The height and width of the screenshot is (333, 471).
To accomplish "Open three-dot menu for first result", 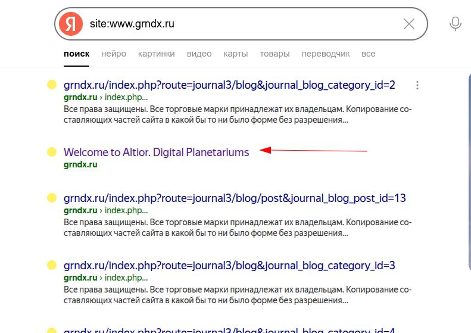I will pyautogui.click(x=417, y=85).
